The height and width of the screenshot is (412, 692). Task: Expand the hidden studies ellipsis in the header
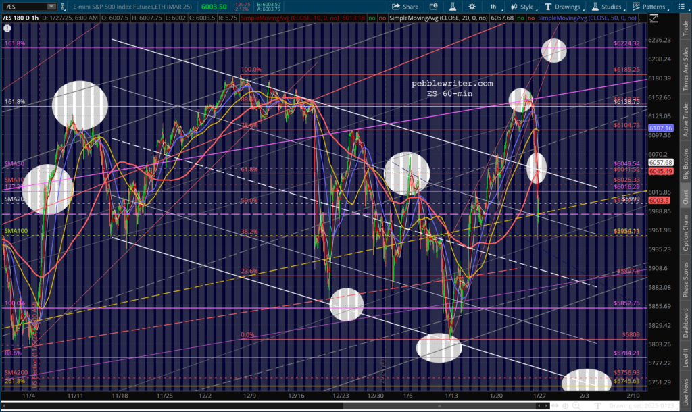coord(642,18)
